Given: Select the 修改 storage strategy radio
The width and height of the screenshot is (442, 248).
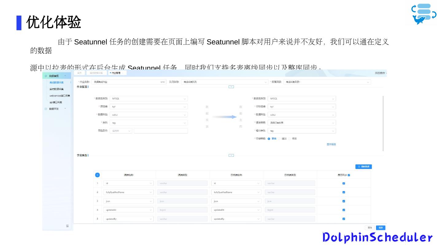Looking at the screenshot, I should click(289, 139).
